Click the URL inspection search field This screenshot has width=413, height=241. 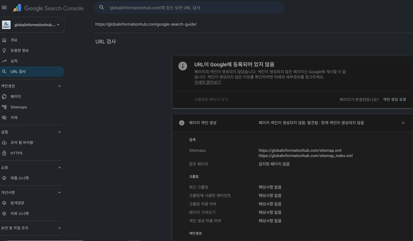click(189, 8)
